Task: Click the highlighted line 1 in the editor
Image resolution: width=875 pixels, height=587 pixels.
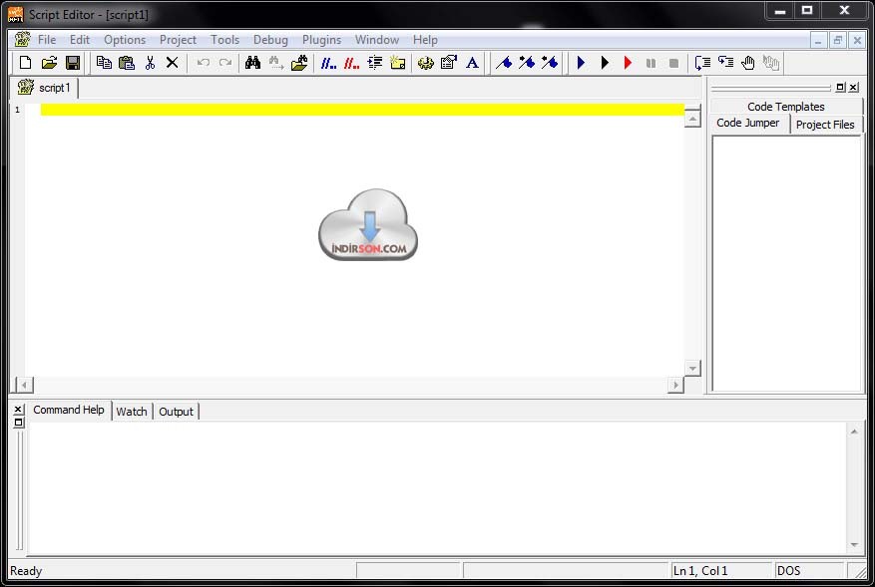Action: click(362, 110)
